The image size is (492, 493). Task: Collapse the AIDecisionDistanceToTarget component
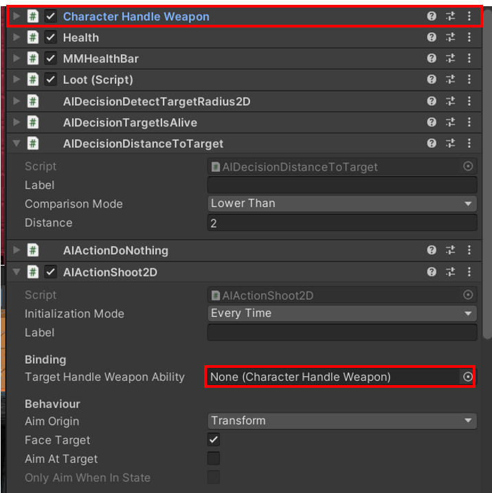[16, 144]
